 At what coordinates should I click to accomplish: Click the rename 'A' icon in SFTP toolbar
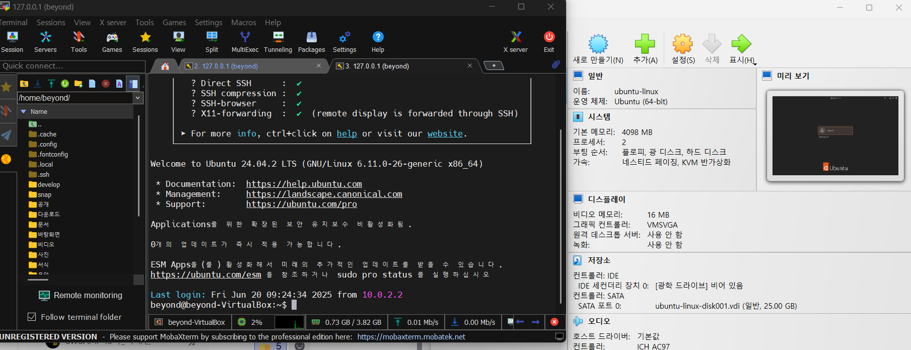coord(119,84)
